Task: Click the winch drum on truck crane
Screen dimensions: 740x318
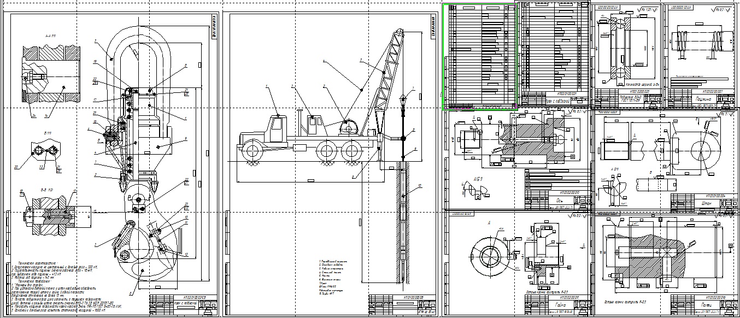Action: [349, 129]
